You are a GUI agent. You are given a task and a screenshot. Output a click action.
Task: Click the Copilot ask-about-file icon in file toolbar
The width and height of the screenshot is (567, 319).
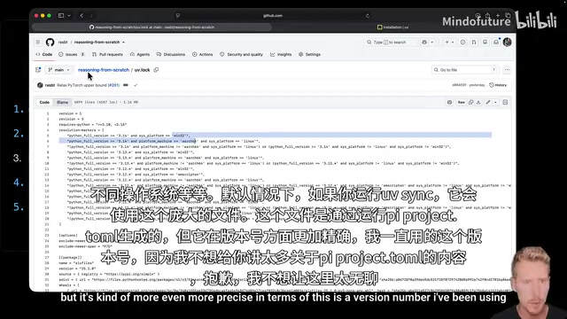point(449,103)
